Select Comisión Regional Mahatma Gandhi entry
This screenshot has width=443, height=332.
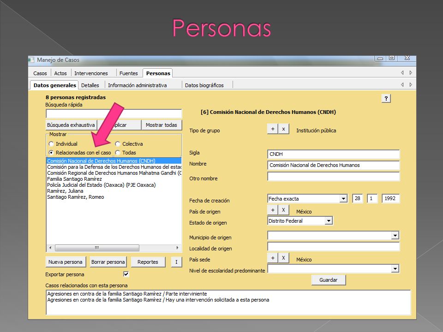point(114,173)
